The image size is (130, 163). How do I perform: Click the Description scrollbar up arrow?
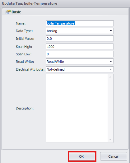pos(110,77)
